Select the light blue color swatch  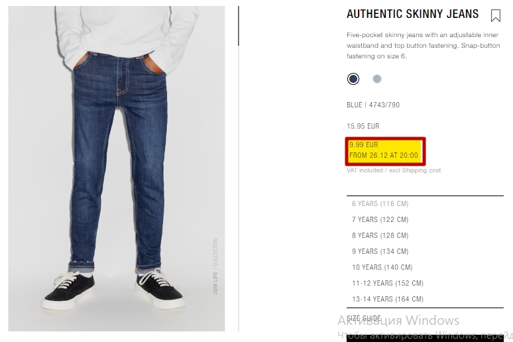click(377, 79)
